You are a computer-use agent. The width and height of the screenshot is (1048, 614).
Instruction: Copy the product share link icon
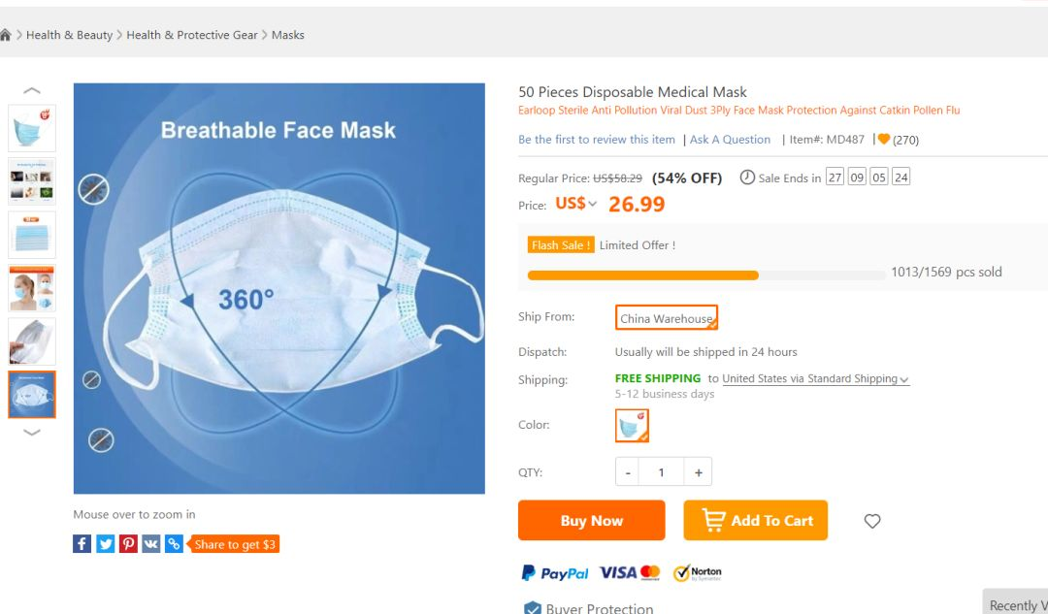[174, 544]
